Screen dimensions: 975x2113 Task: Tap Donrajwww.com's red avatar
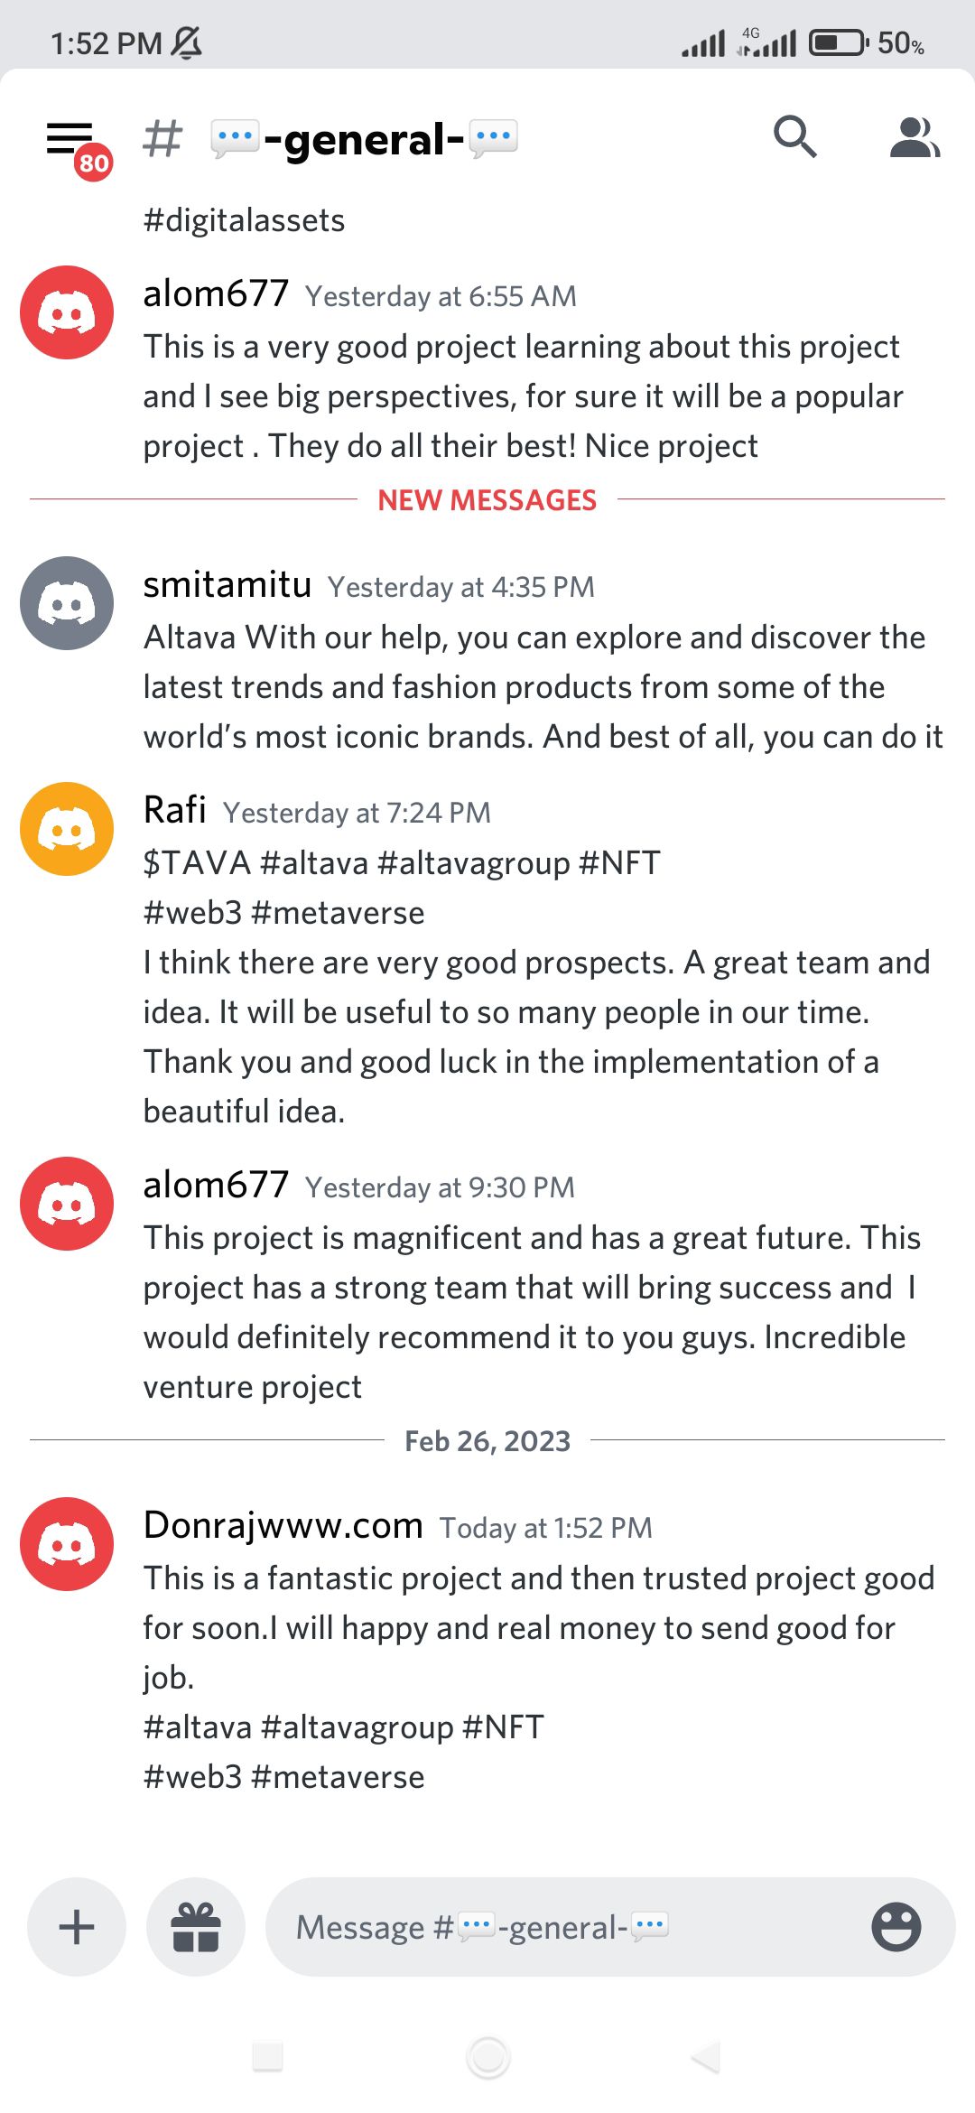coord(67,1544)
